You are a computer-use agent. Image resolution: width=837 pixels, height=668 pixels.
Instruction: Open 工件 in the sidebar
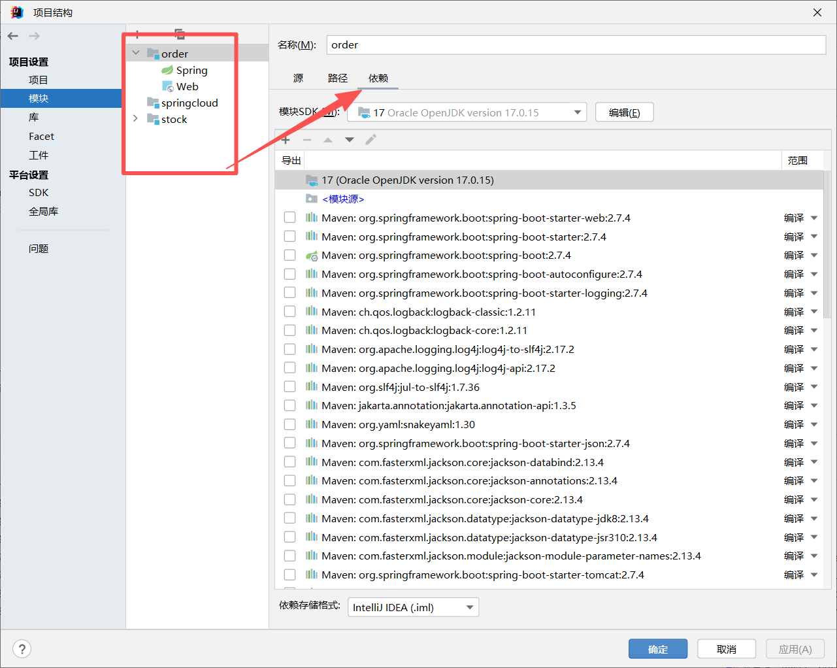pos(39,155)
